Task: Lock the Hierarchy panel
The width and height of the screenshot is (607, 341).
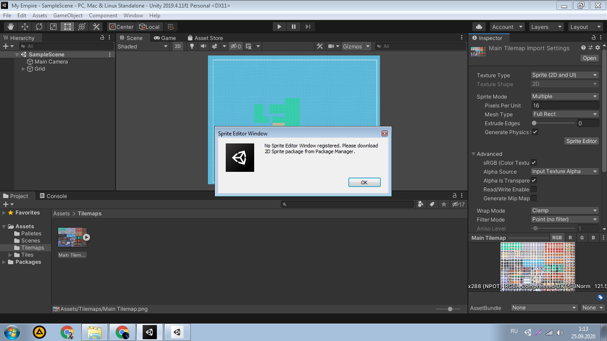Action: tap(102, 38)
